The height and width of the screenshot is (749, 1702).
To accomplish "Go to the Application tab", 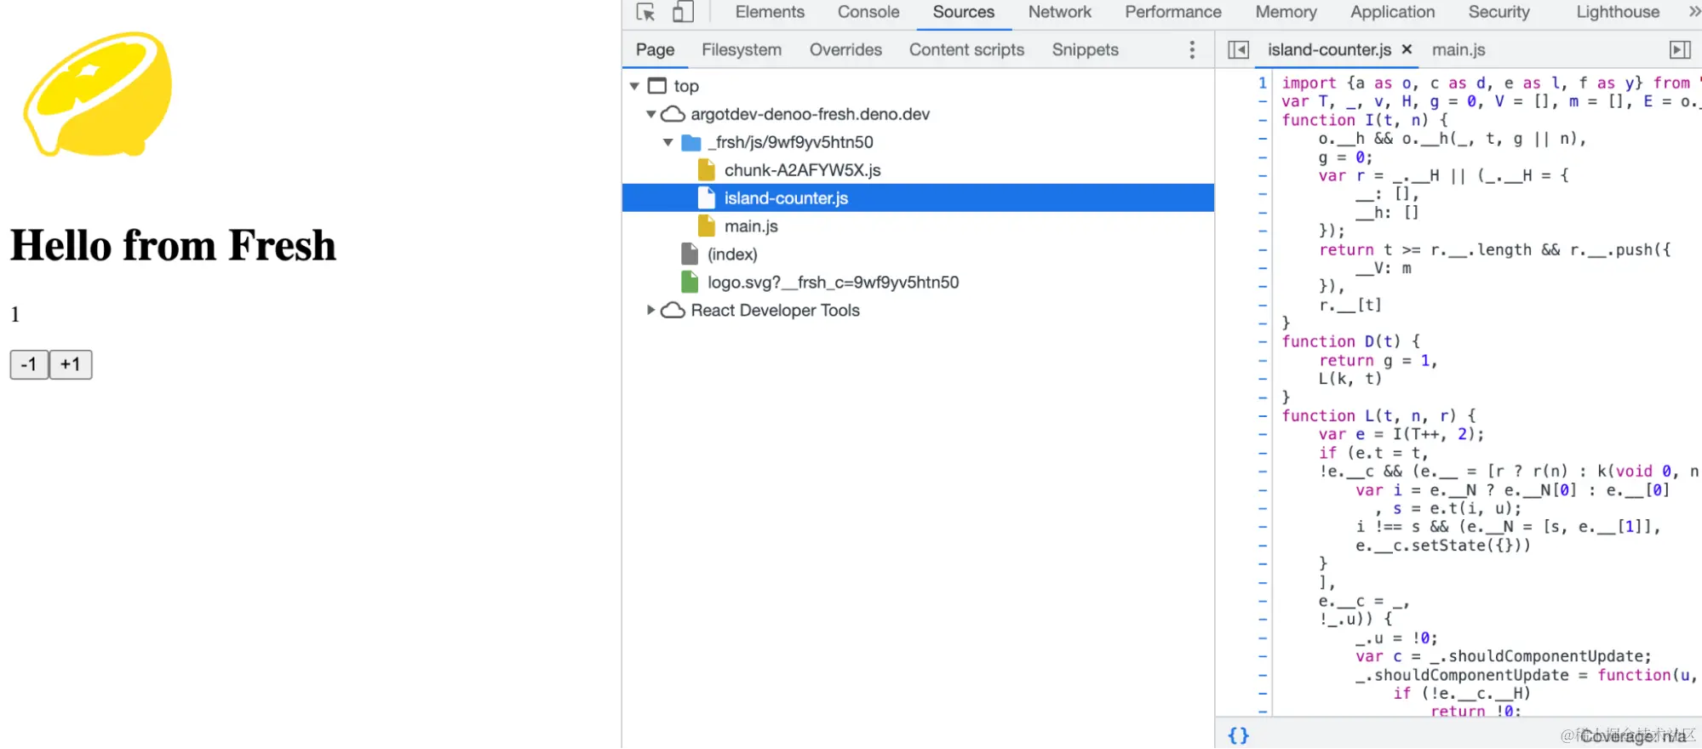I will click(x=1392, y=12).
